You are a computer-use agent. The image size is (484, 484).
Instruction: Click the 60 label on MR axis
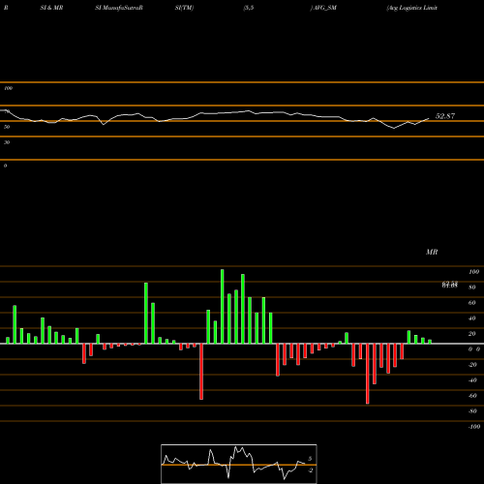[x=471, y=303]
